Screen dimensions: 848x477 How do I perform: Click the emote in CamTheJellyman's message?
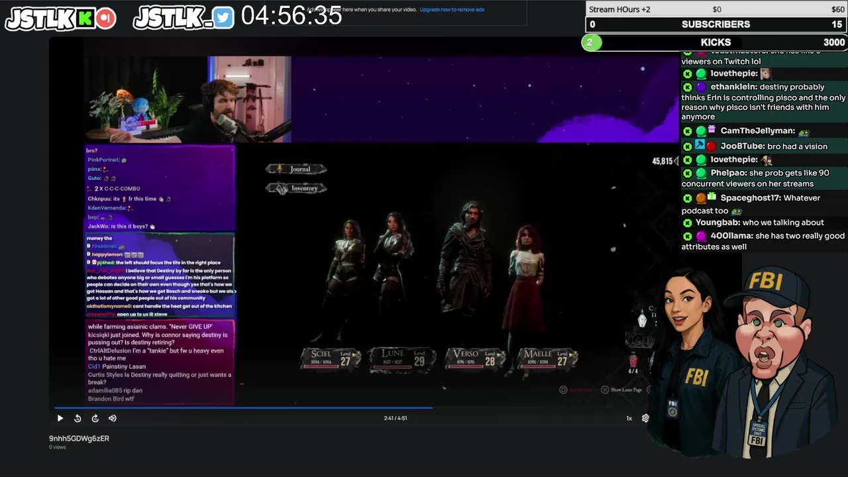804,132
